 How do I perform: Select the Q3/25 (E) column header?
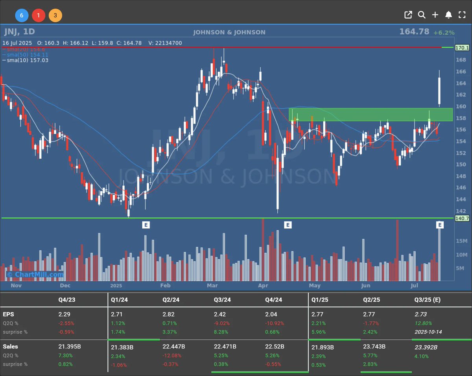pyautogui.click(x=427, y=300)
